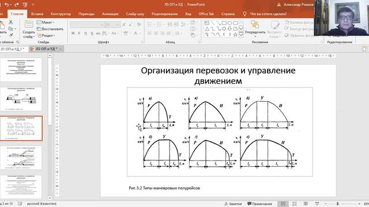Open the Макет layout dropdown
This screenshot has height=207, width=369.
tap(46, 22)
